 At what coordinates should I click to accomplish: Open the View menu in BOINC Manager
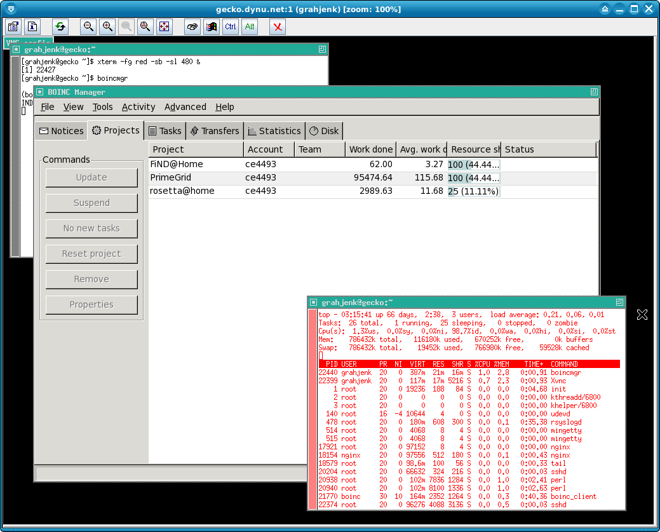[x=73, y=107]
